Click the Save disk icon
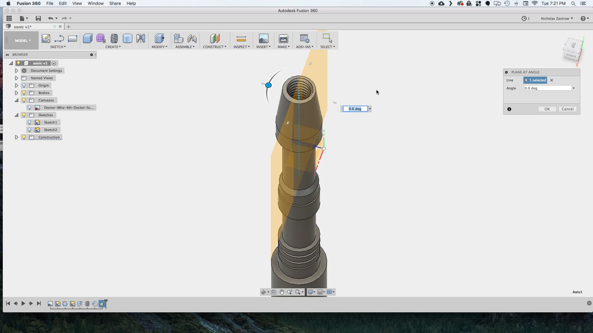 coord(38,18)
